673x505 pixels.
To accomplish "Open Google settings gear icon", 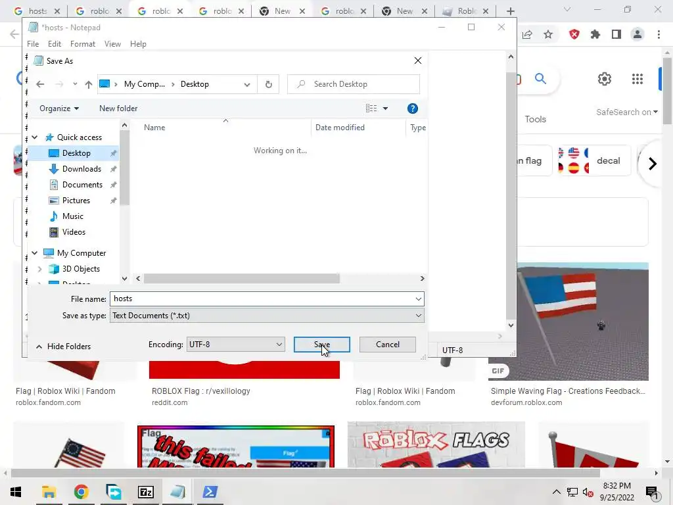I will [x=605, y=79].
